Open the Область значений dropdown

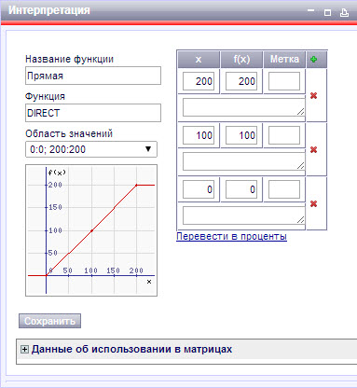click(91, 149)
